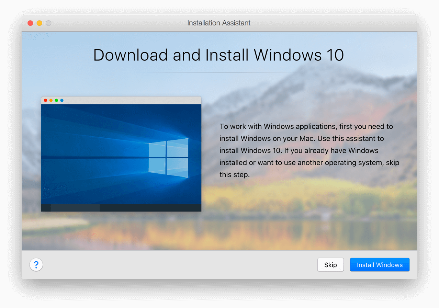Open Help via the question mark icon
The width and height of the screenshot is (439, 308).
36,264
